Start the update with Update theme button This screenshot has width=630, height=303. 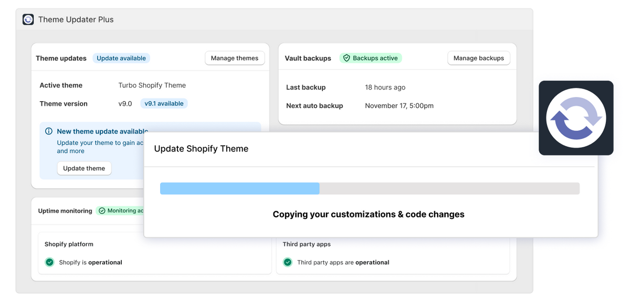click(x=84, y=168)
